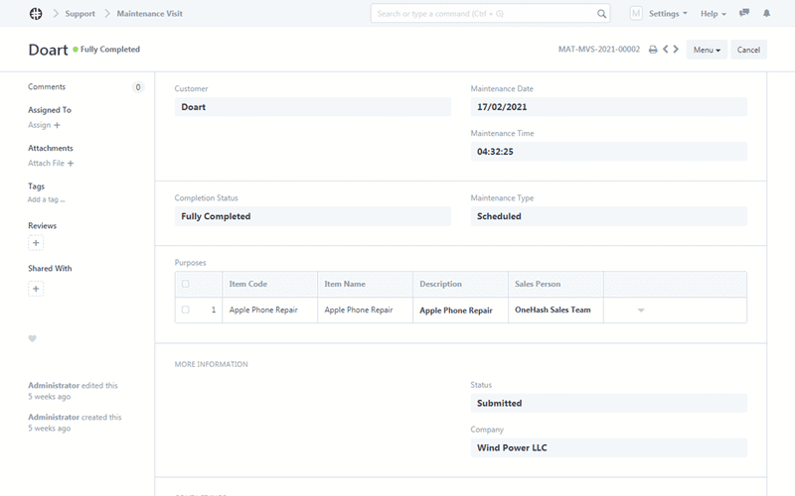Click the OneHash home logo icon
The width and height of the screenshot is (795, 496).
[x=36, y=14]
